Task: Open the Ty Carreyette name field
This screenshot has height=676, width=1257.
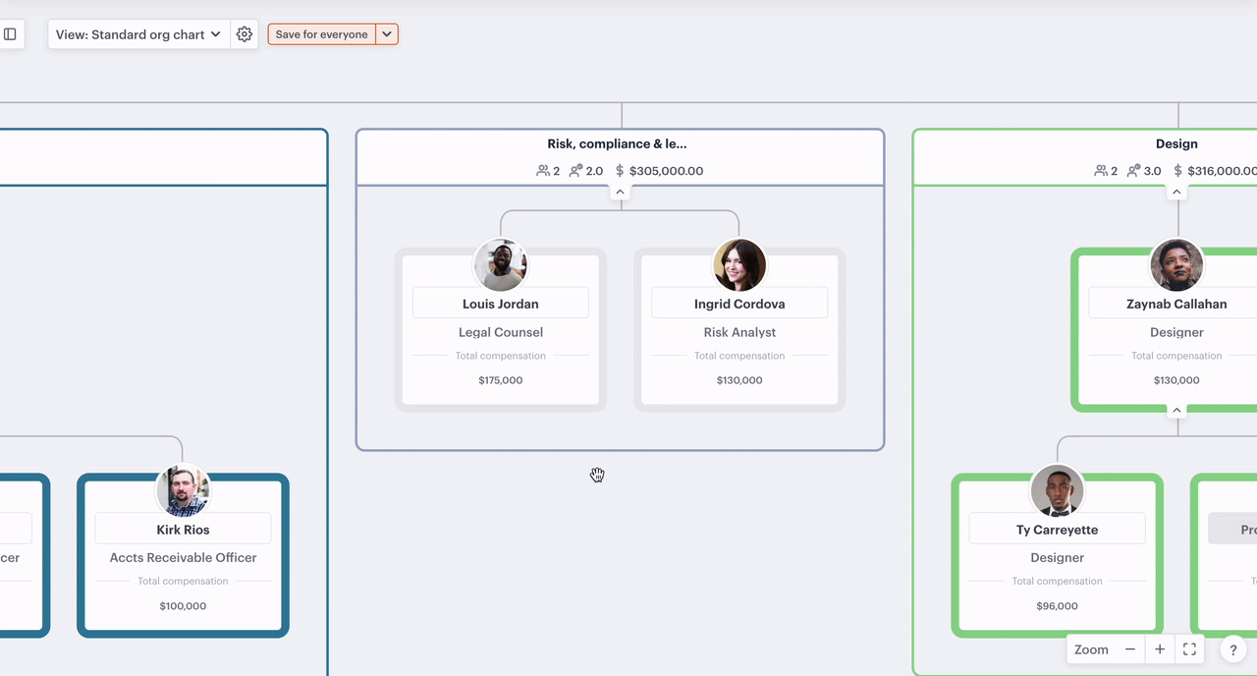Action: [x=1057, y=530]
